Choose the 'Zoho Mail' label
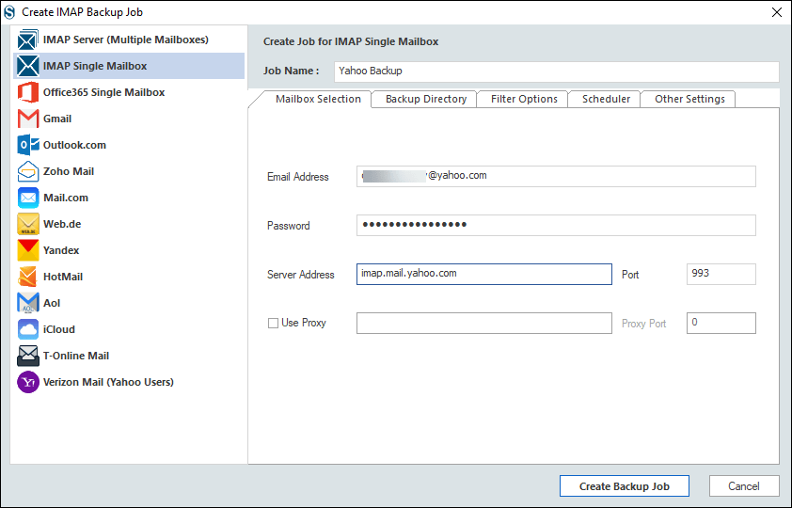The width and height of the screenshot is (792, 508). (69, 171)
